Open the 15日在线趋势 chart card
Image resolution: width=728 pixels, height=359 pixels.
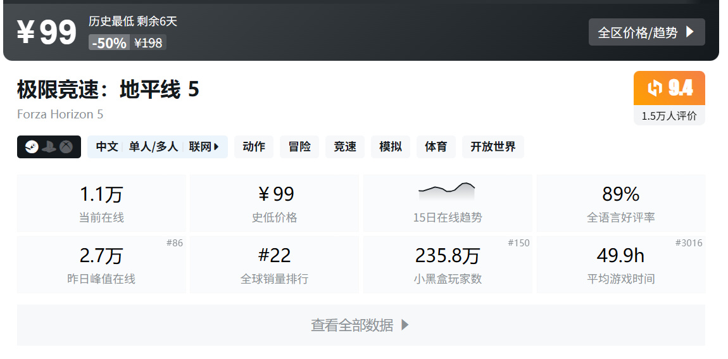click(448, 203)
